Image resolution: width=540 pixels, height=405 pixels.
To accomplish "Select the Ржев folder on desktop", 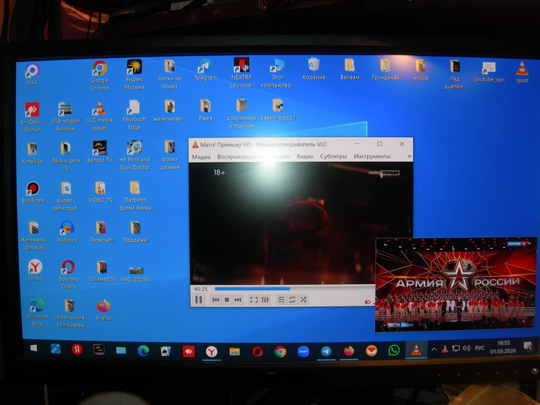I will 205,110.
